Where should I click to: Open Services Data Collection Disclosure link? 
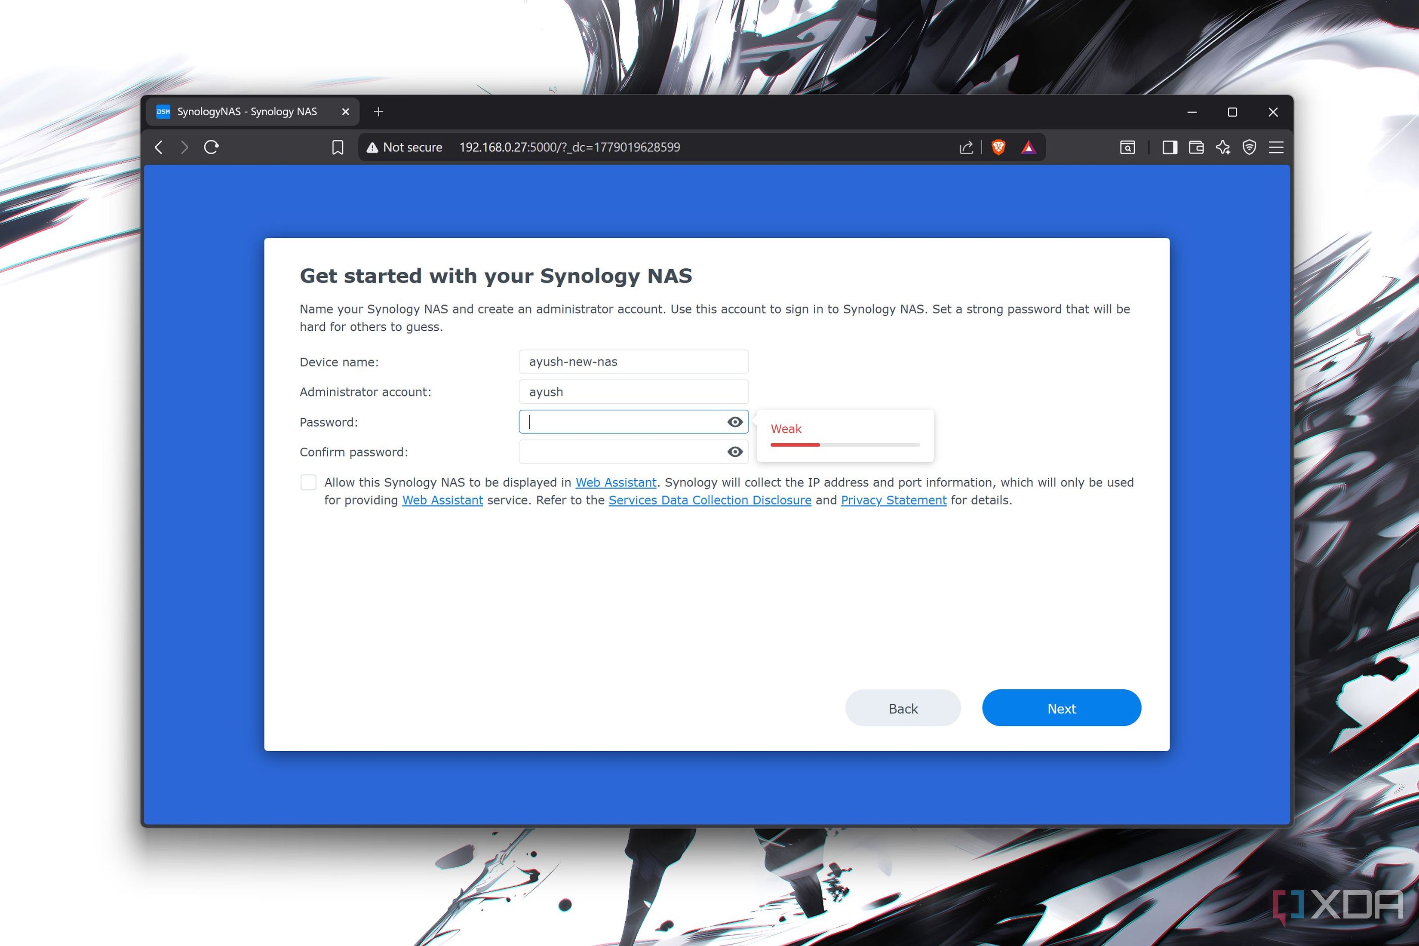point(709,500)
